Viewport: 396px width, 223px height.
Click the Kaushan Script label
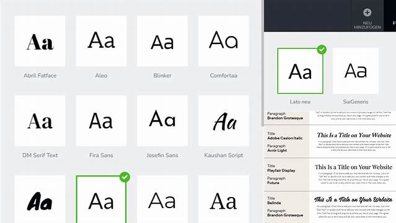point(224,155)
